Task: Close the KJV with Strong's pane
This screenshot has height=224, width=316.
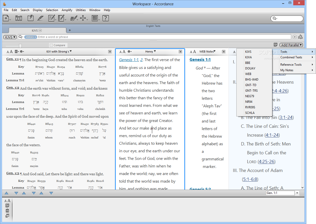Action: click(110, 52)
